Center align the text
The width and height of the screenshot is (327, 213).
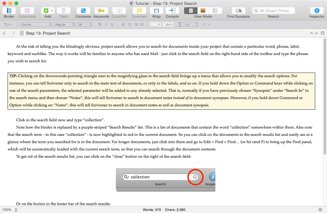[130, 24]
